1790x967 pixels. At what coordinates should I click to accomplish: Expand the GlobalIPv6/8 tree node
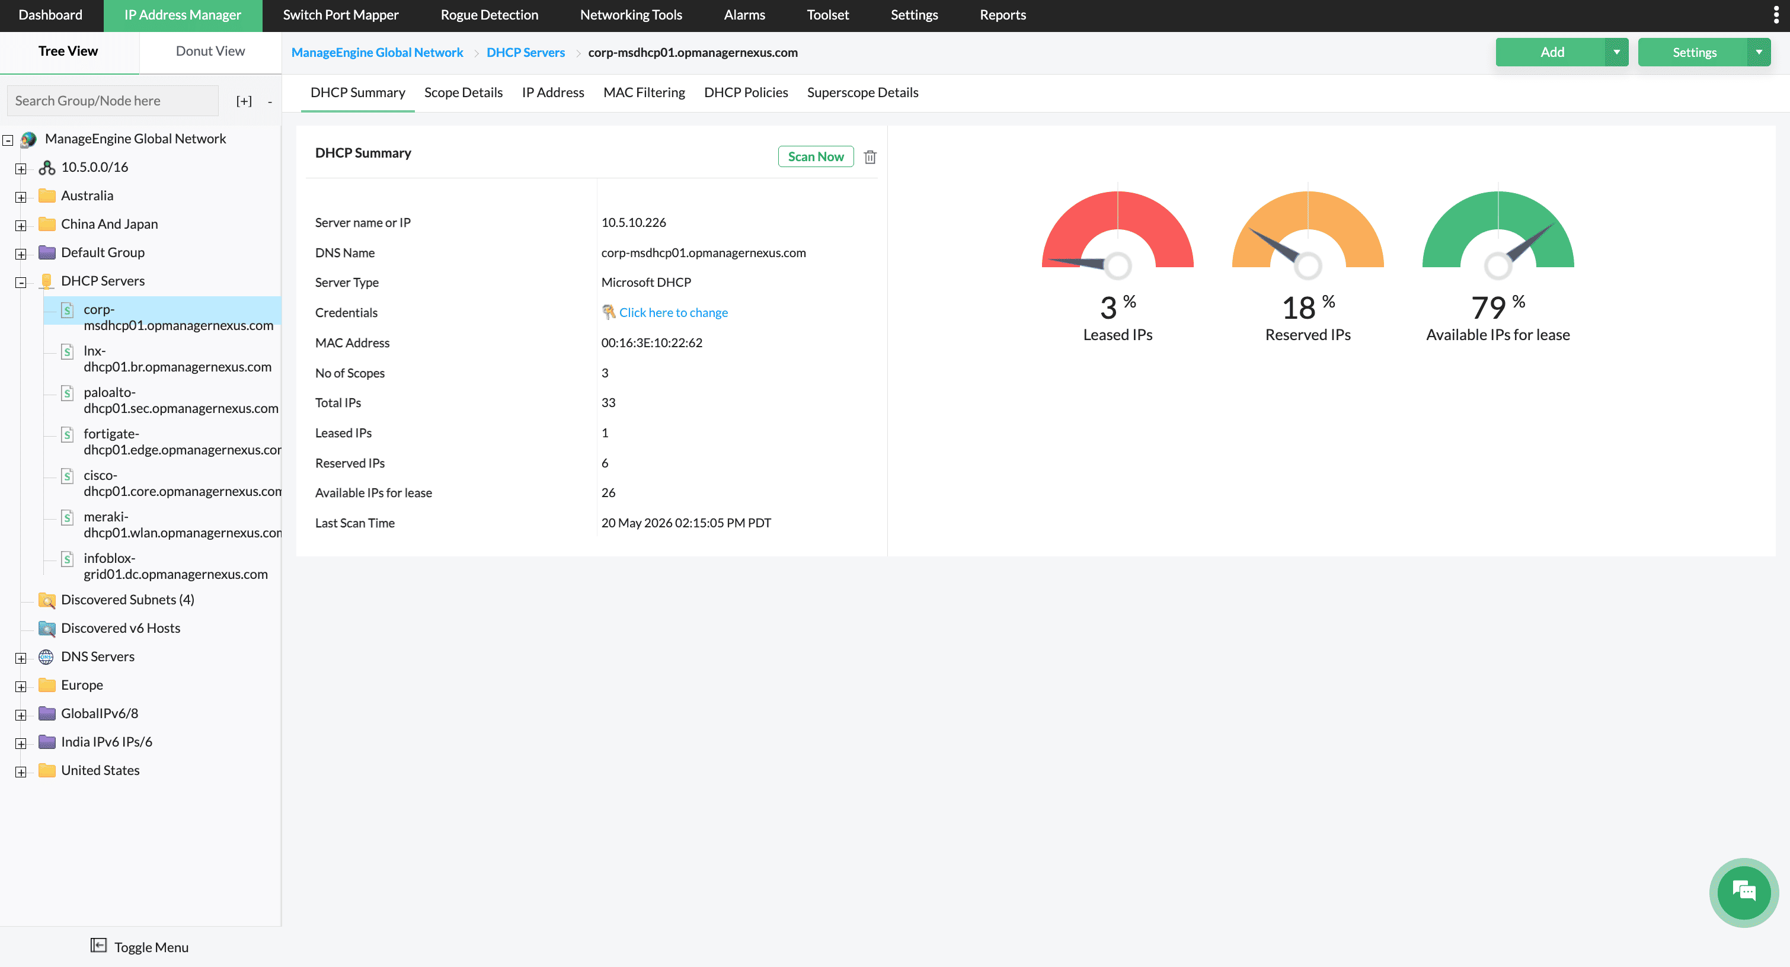click(x=21, y=716)
